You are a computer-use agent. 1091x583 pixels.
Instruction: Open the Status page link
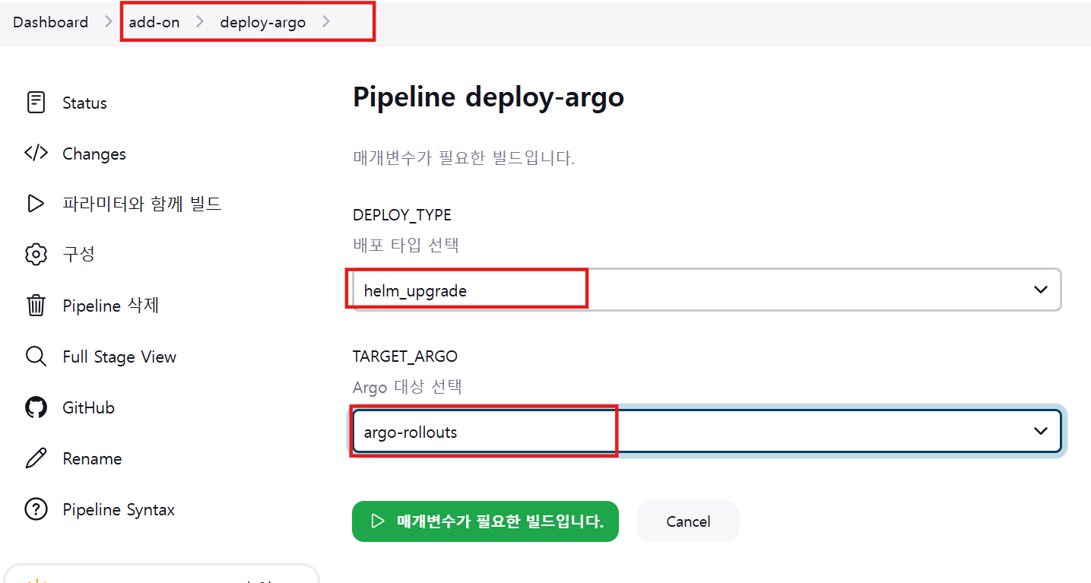(84, 103)
